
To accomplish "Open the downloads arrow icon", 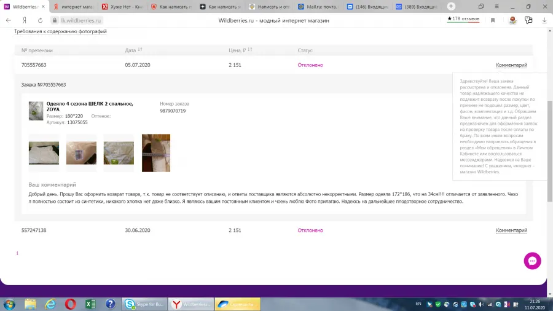I will click(544, 20).
